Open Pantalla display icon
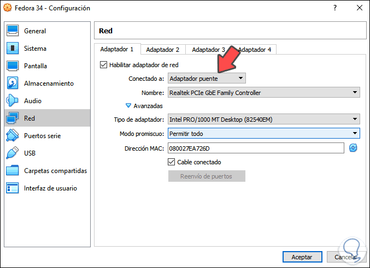Screen dimensions: 370x268 [13, 66]
